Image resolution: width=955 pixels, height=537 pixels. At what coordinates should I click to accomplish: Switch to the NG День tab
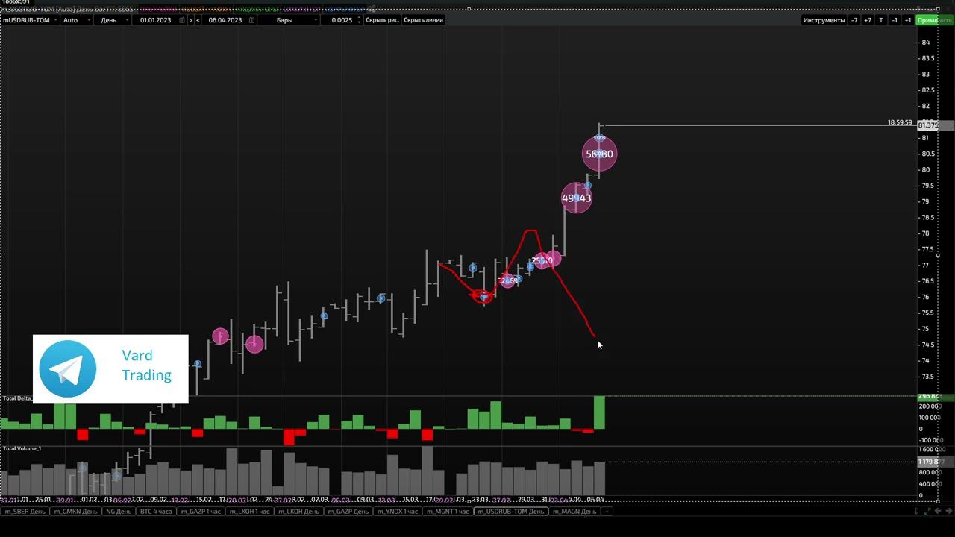click(x=119, y=512)
